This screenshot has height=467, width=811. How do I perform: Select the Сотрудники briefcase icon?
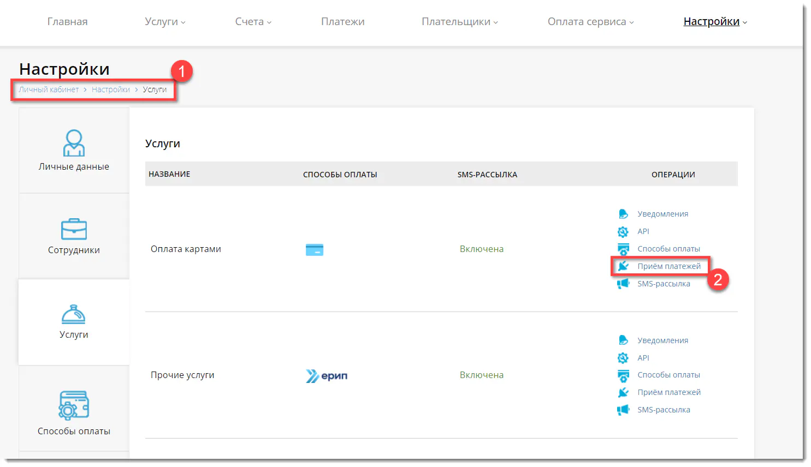pos(74,229)
